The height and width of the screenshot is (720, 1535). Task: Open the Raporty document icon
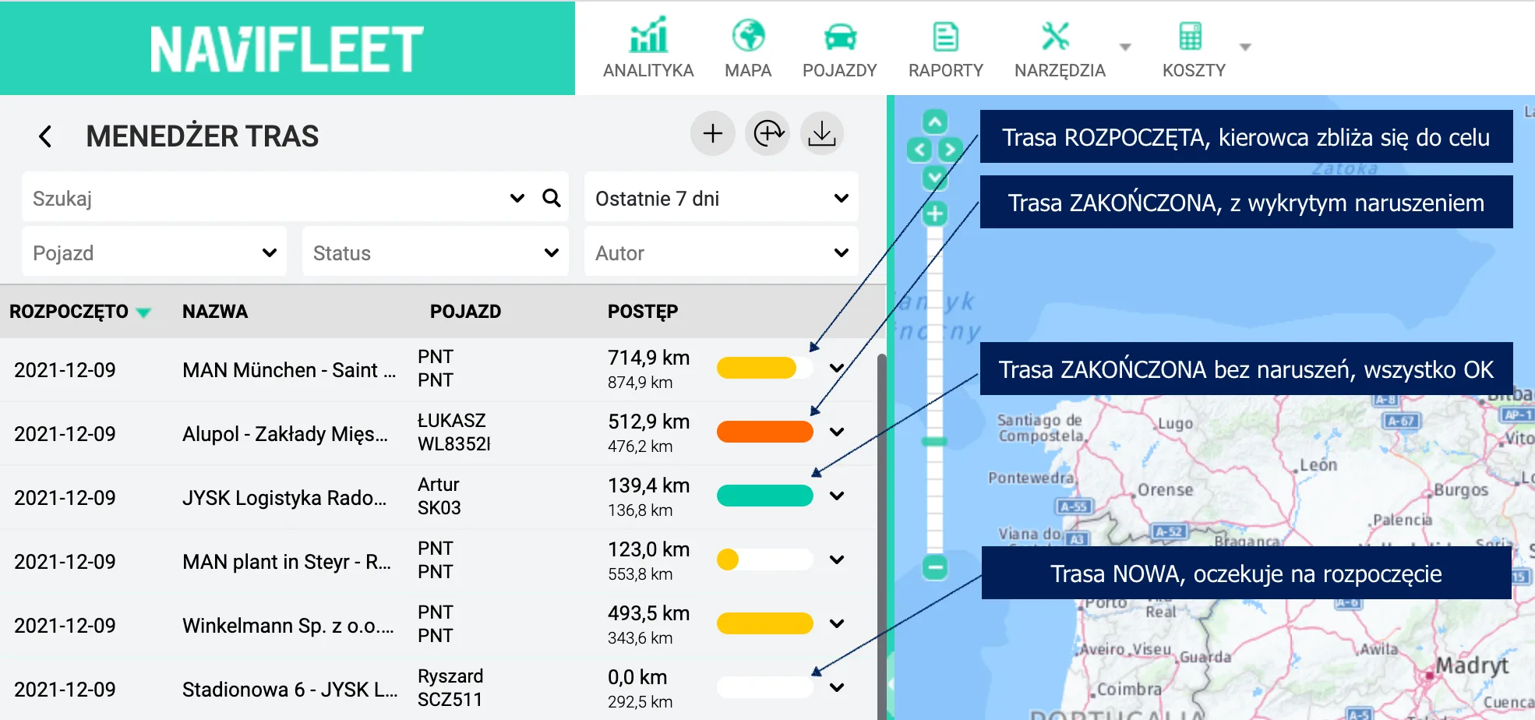tap(945, 36)
